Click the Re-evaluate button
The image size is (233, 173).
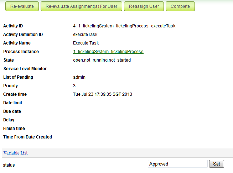pos(22,6)
